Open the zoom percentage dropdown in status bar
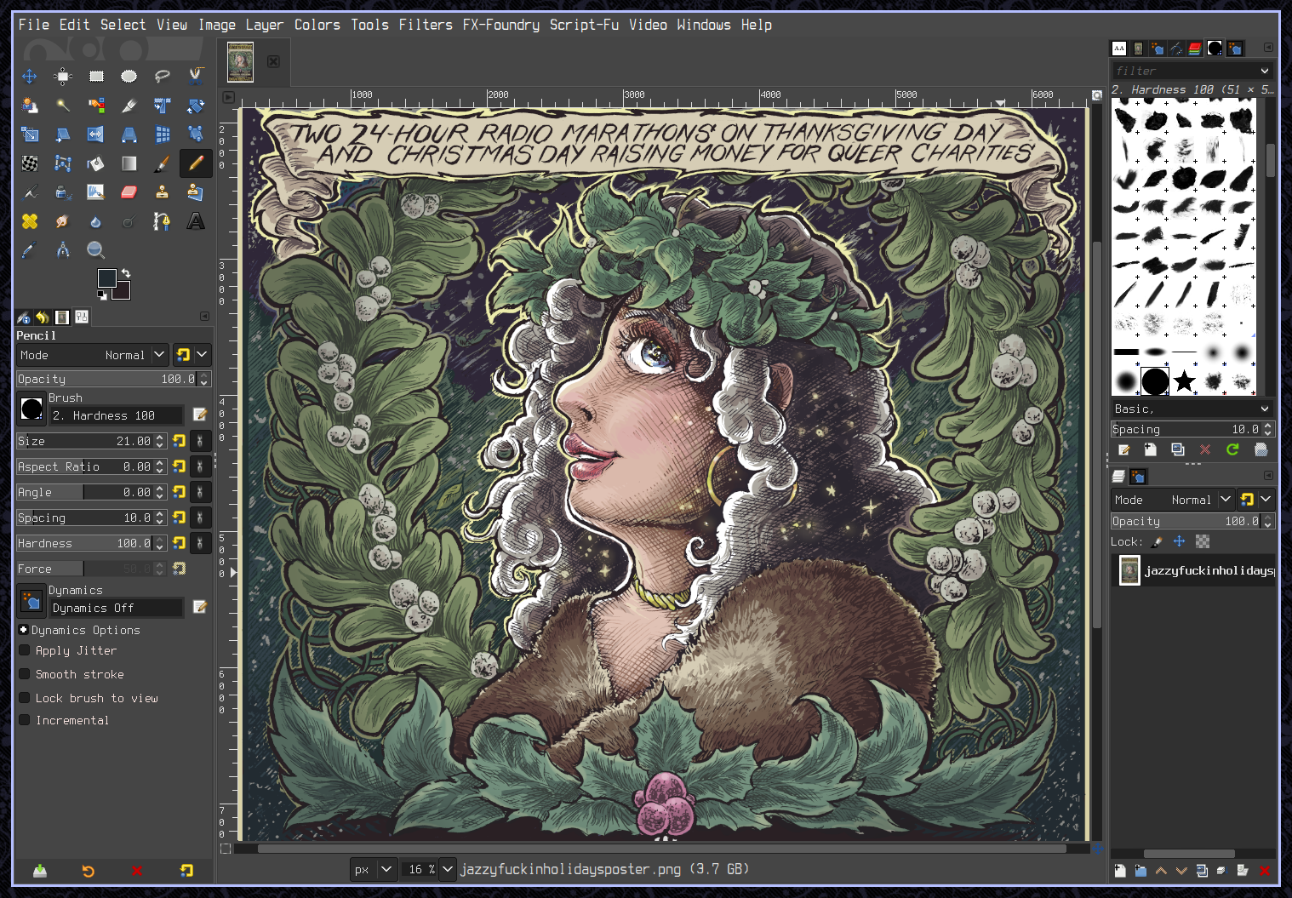Viewport: 1292px width, 898px height. (x=448, y=869)
